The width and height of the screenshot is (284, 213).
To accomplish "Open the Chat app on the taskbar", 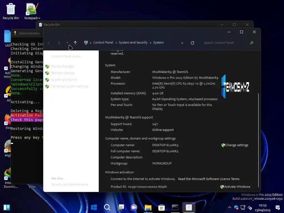I will click(x=134, y=207).
